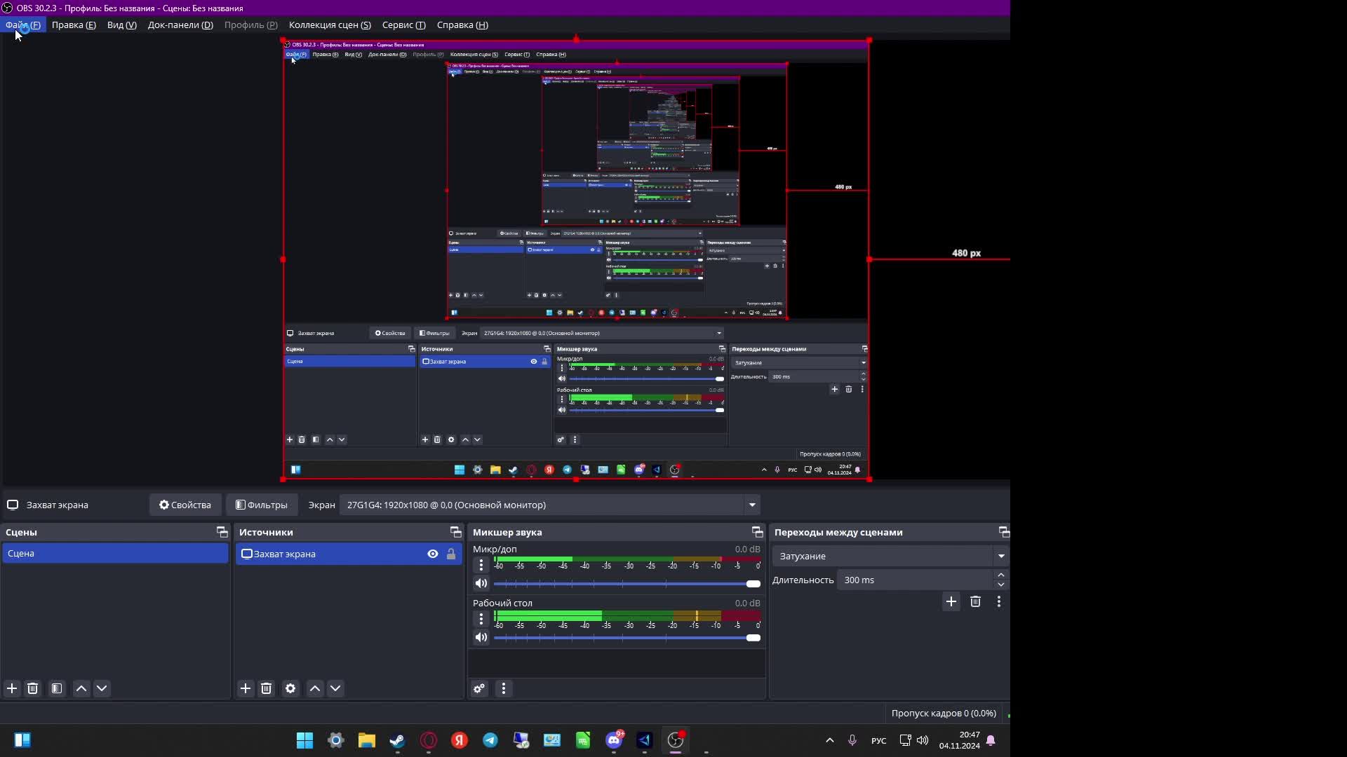Click the Длительность 300 ms field
This screenshot has height=757, width=1347.
(915, 580)
